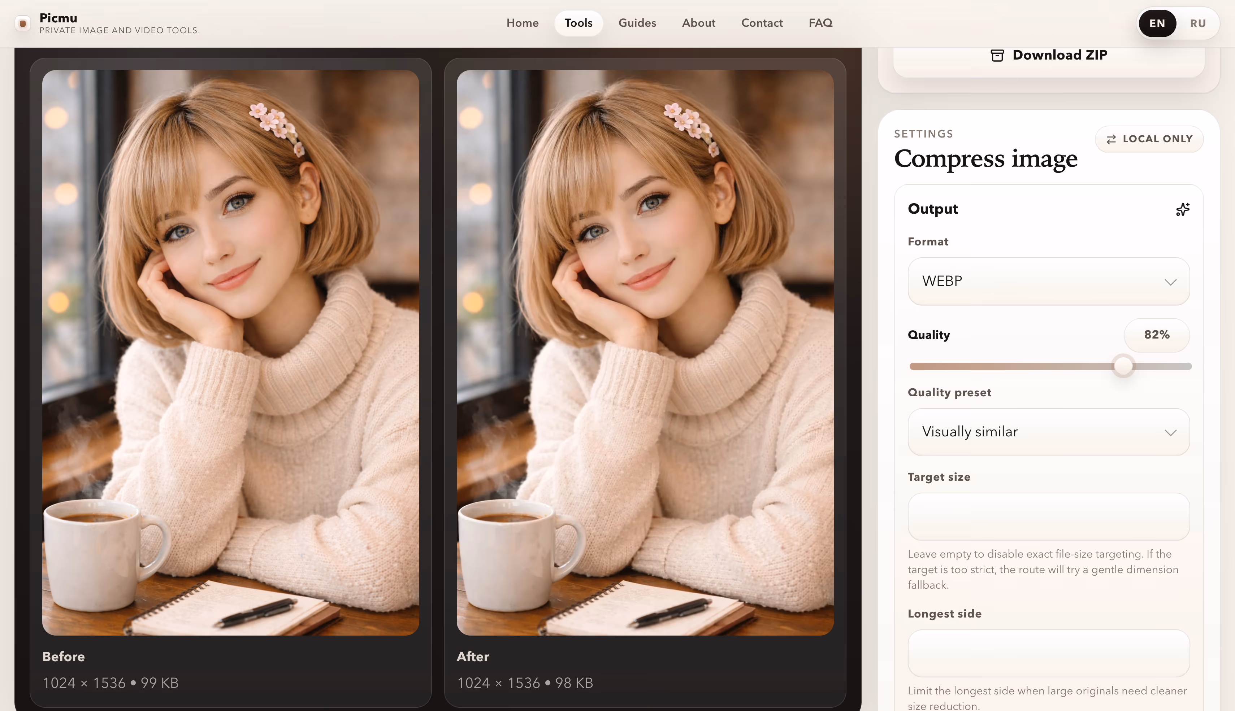This screenshot has width=1235, height=711.
Task: Click the Target size input field
Action: pos(1048,516)
